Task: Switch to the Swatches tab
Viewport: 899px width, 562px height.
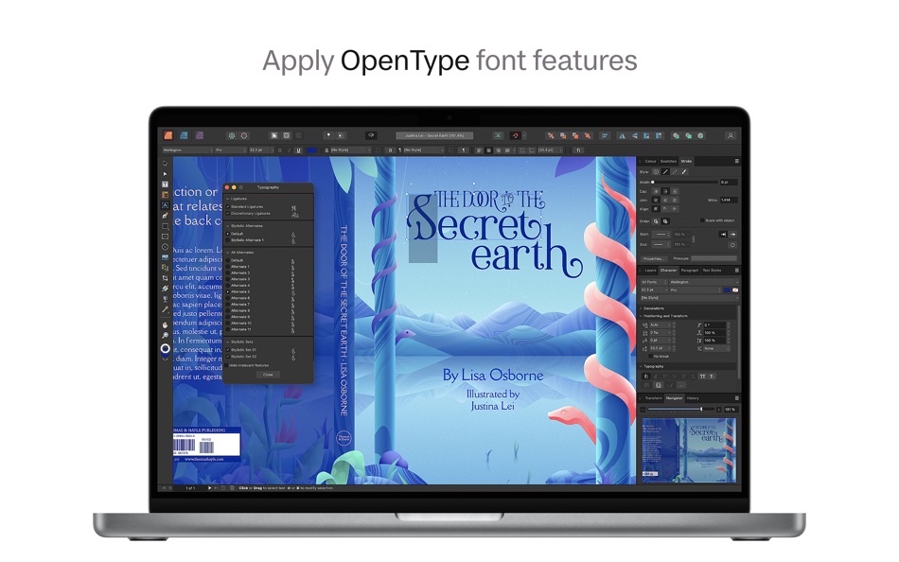Action: [x=668, y=161]
